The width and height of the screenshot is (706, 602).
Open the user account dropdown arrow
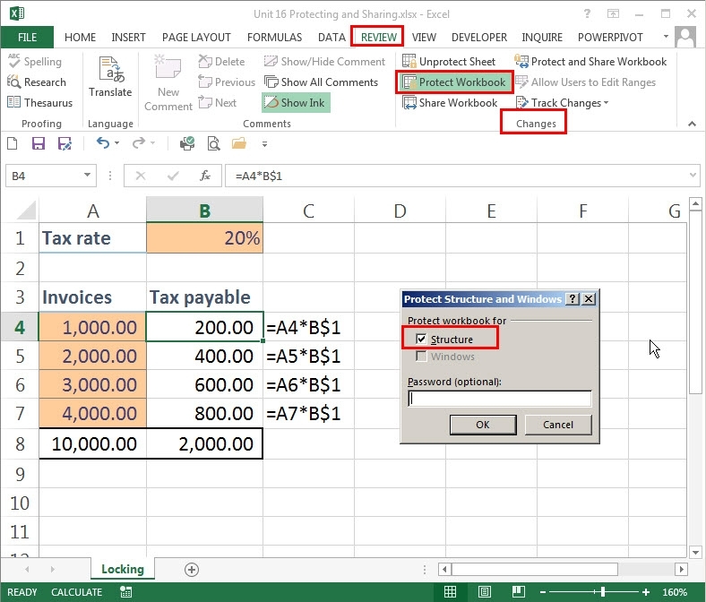click(666, 37)
